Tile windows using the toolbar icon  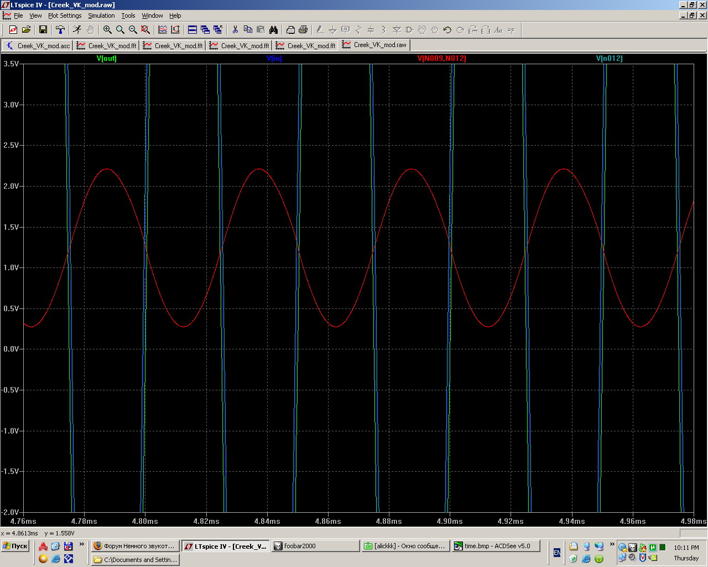point(192,30)
